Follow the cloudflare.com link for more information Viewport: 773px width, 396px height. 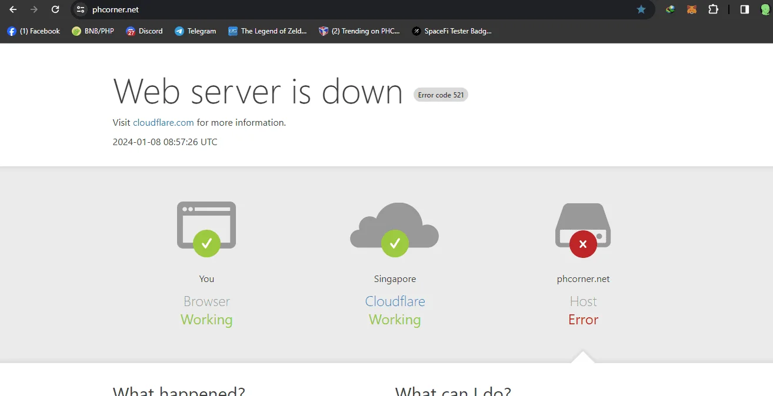click(164, 123)
